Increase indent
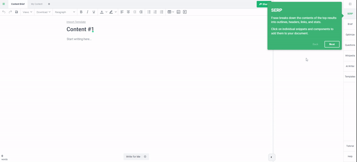The height and width of the screenshot is (162, 357). click(141, 12)
